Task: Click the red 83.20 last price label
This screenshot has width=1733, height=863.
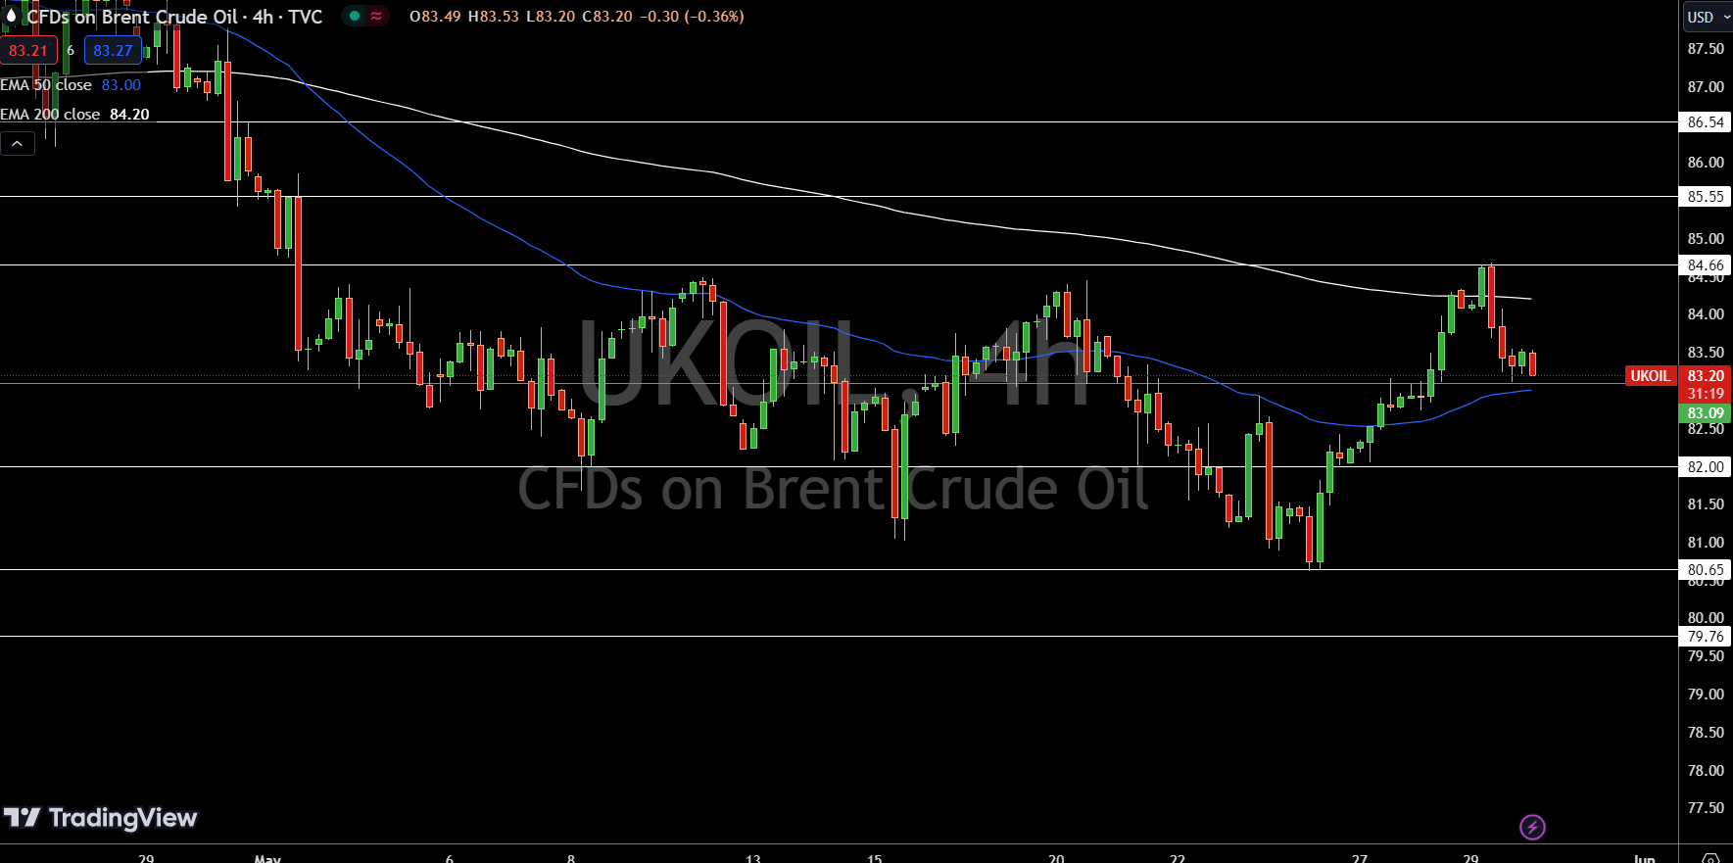Action: pos(1706,376)
